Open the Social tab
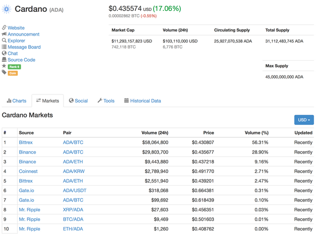 pos(78,101)
